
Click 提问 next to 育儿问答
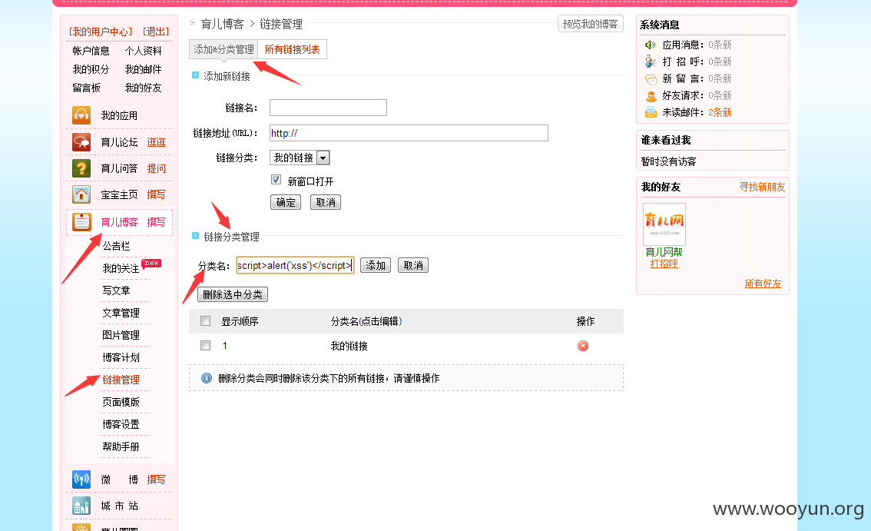point(156,168)
